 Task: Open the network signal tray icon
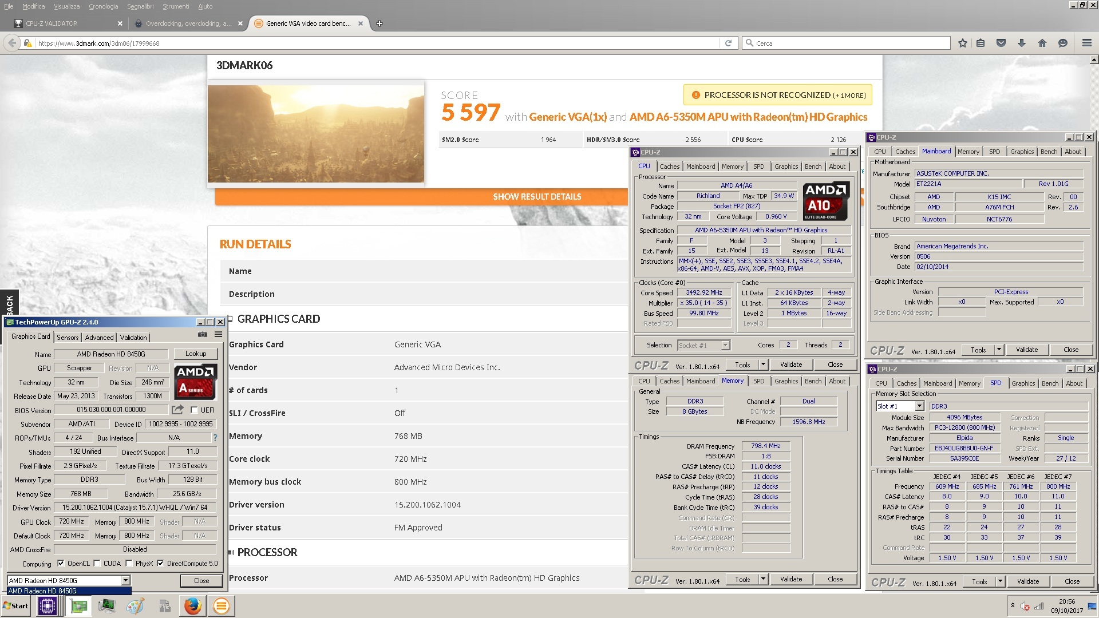click(x=1039, y=607)
